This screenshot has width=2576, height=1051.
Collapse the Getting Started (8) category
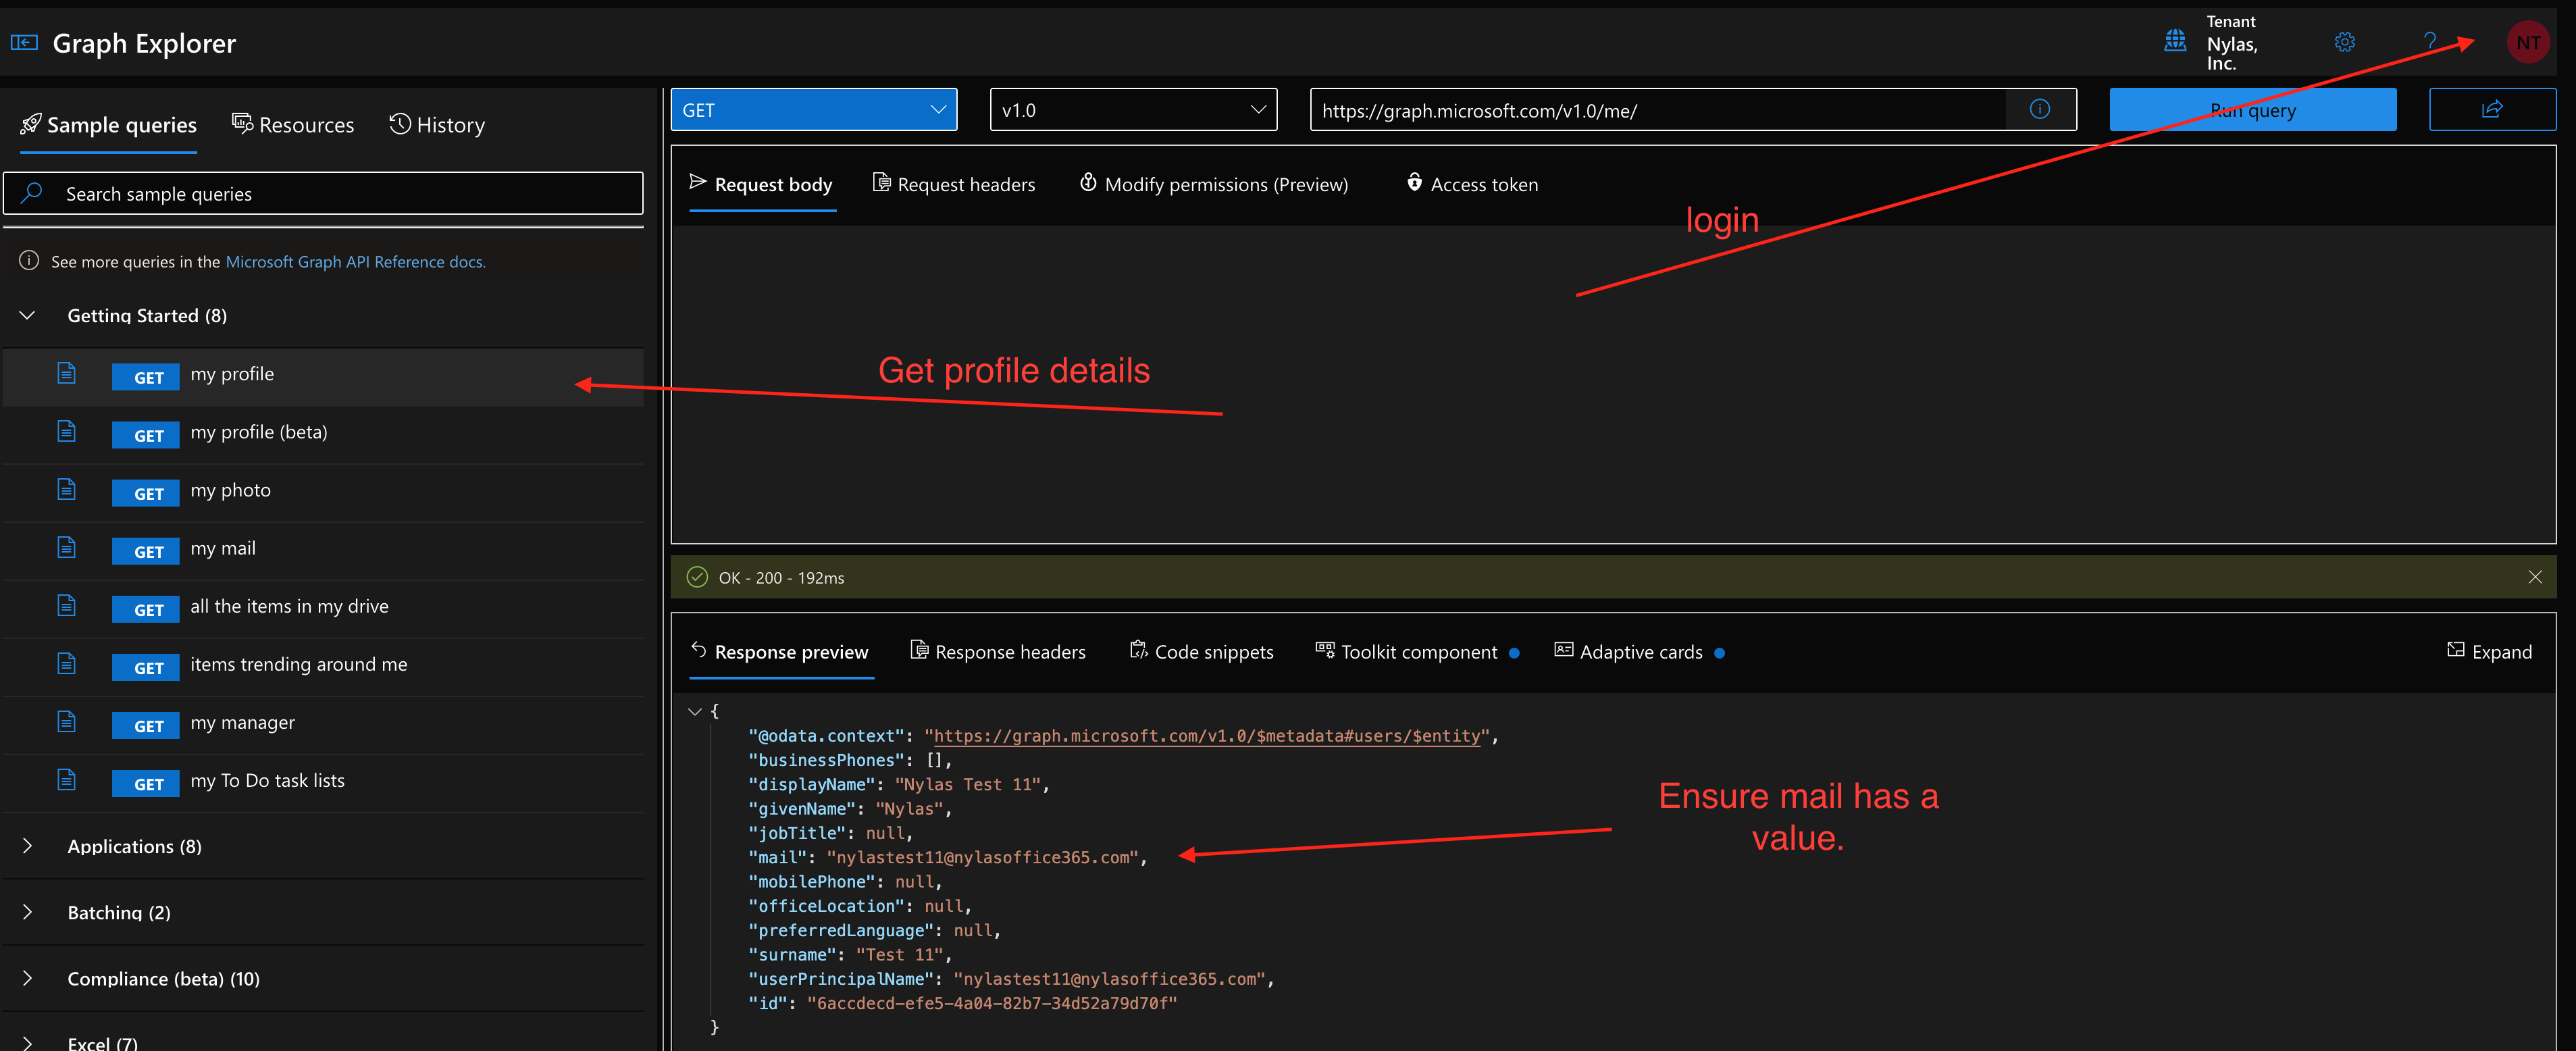pyautogui.click(x=28, y=315)
